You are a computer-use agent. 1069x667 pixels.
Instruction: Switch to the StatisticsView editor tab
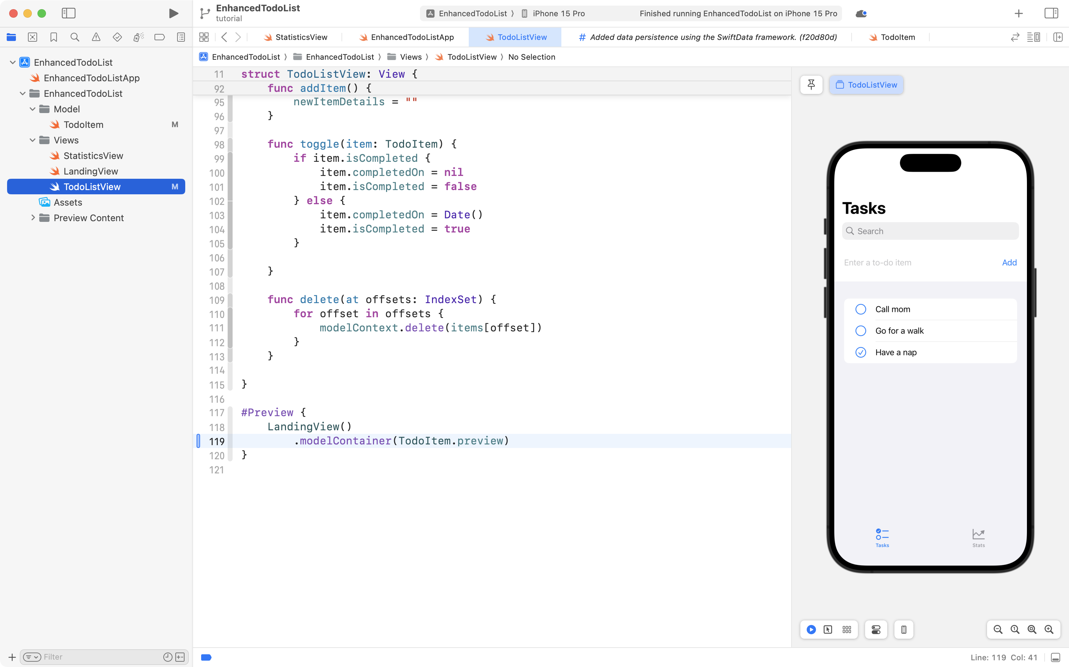[300, 37]
